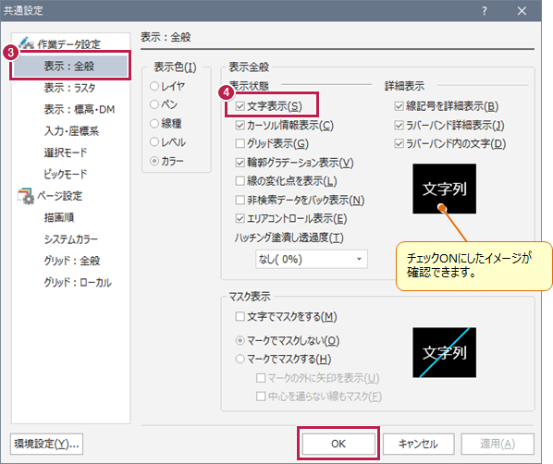Select グリッド：ローカル in the tree

click(78, 283)
